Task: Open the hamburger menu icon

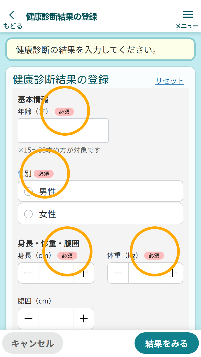Action: [x=188, y=14]
